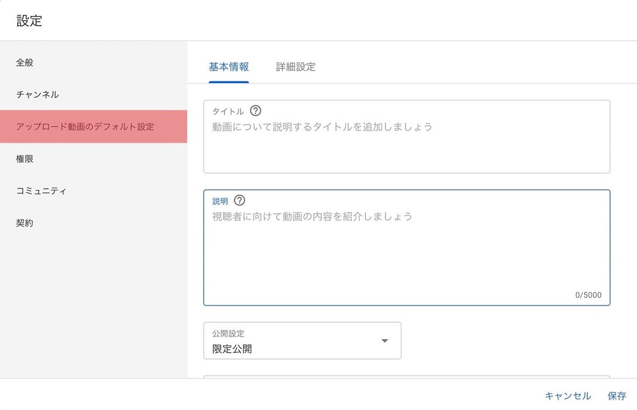This screenshot has height=410, width=637.
Task: Select the 基本情報 tab
Action: point(228,67)
